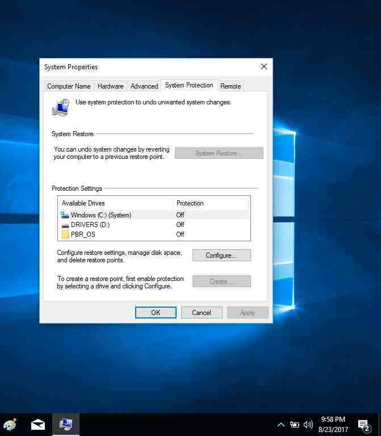Dismiss the dialog with Cancel
The height and width of the screenshot is (436, 381).
pos(202,313)
